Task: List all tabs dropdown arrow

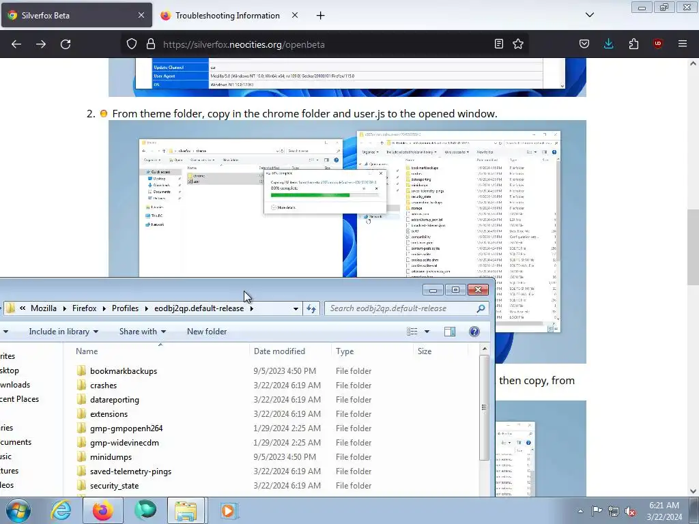Action: click(x=590, y=15)
